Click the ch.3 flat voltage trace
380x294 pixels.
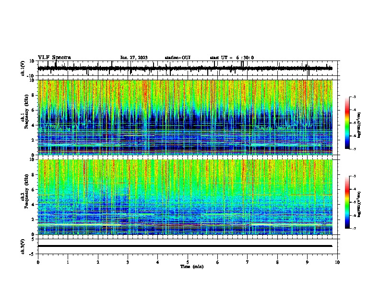pos(185,246)
